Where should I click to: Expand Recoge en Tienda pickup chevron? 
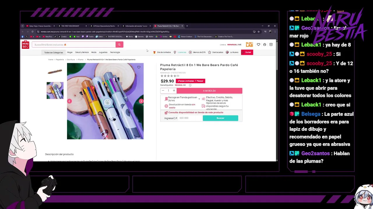tap(199, 99)
